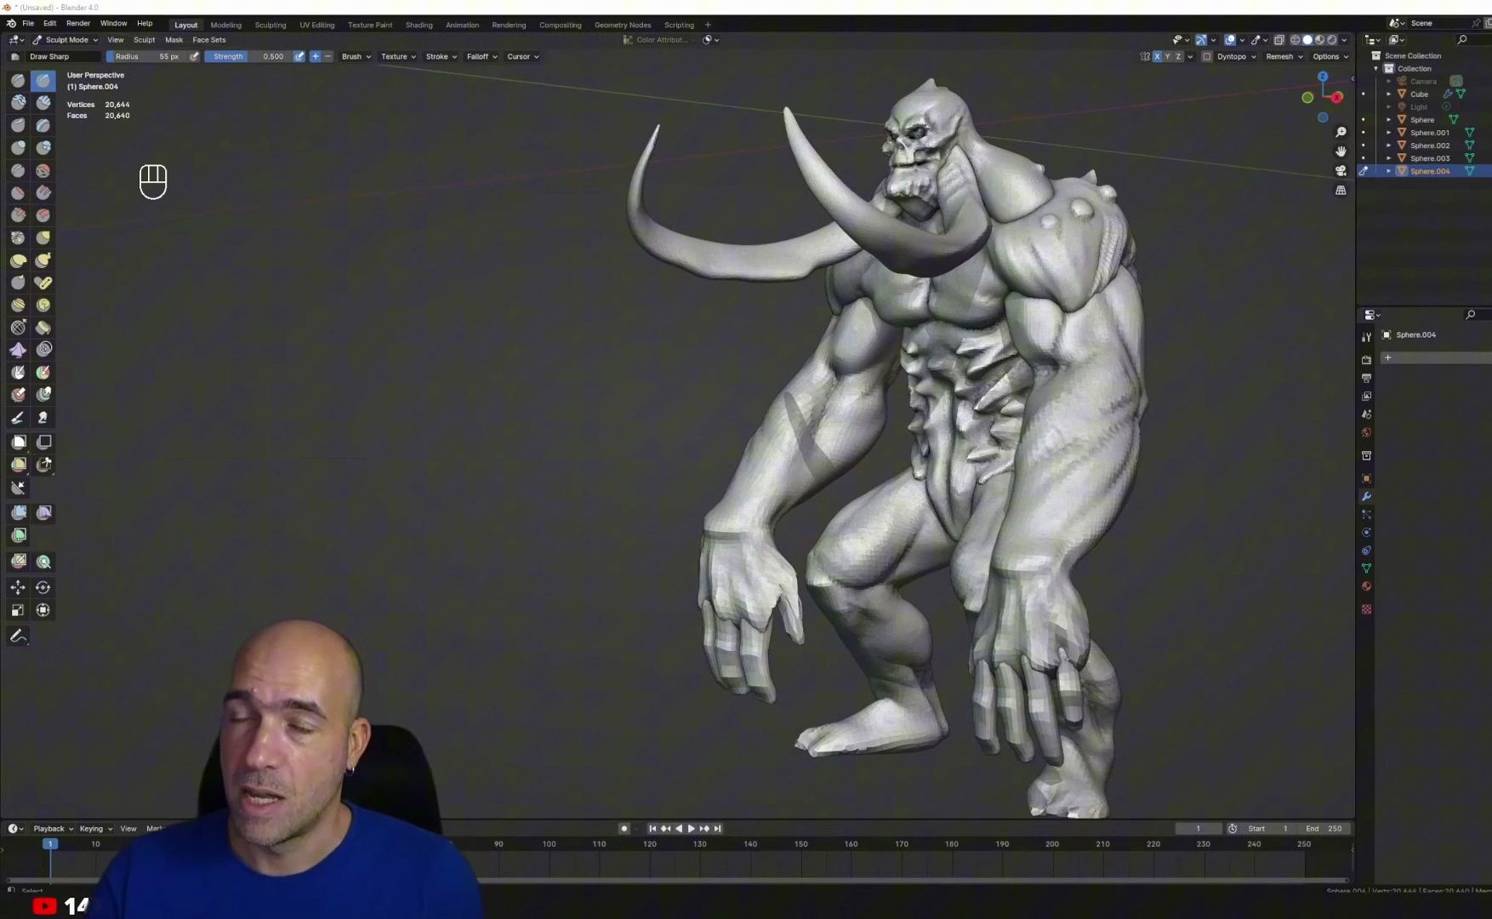1492x919 pixels.
Task: Switch to wireframe viewport shading
Action: (x=1296, y=40)
